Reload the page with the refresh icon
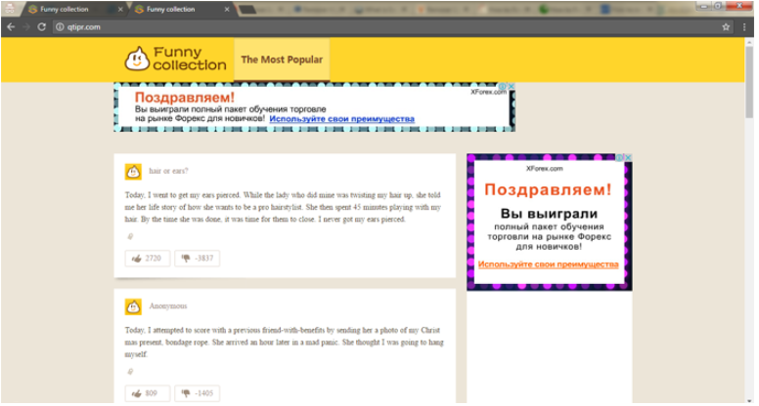The width and height of the screenshot is (759, 406). pos(42,27)
